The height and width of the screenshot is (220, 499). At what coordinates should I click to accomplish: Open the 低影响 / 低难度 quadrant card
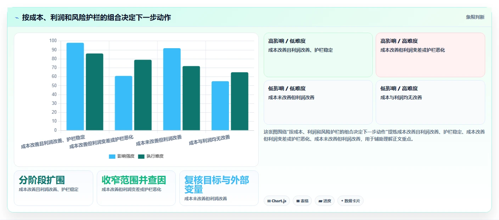(318, 102)
